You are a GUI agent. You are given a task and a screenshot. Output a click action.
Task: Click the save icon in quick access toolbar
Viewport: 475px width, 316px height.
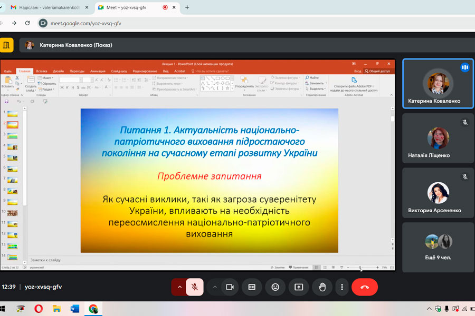[7, 102]
